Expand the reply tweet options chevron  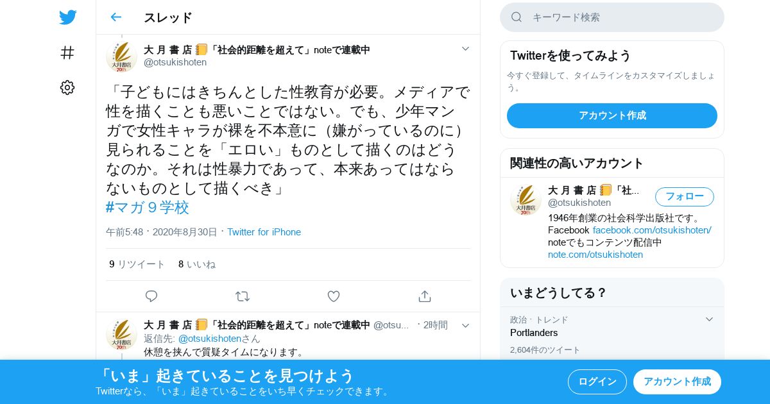pyautogui.click(x=466, y=326)
